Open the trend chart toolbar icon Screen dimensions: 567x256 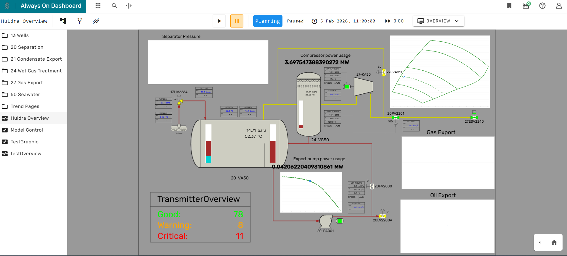96,21
